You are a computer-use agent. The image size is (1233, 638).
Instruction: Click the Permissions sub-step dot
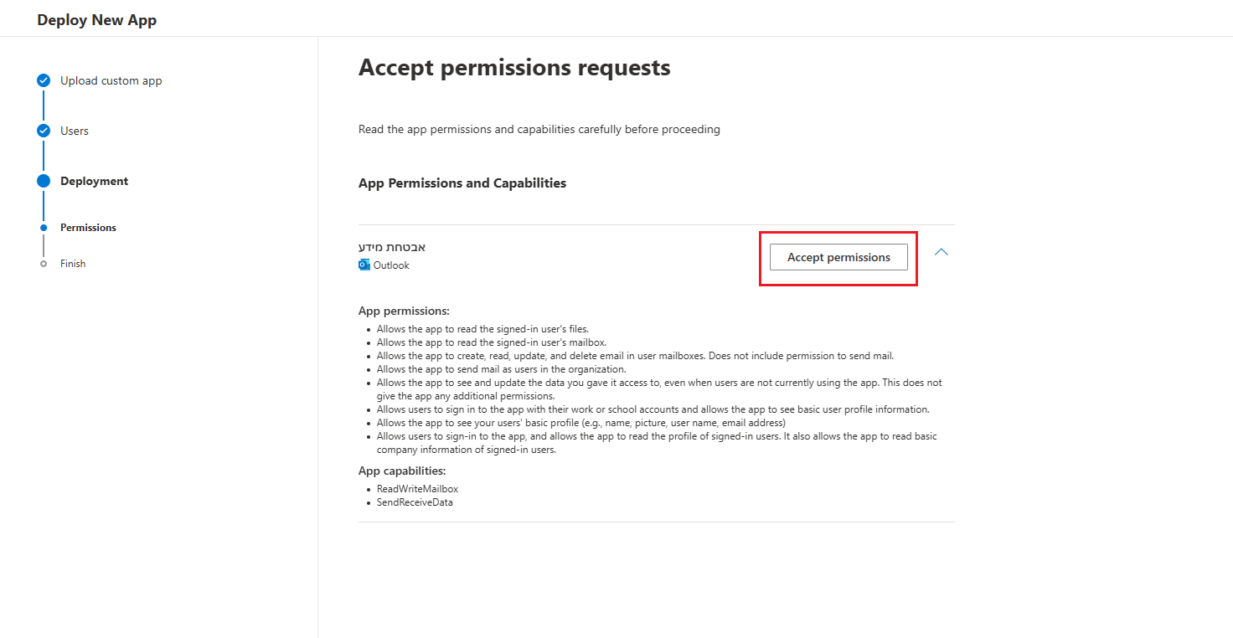pos(44,228)
